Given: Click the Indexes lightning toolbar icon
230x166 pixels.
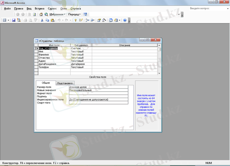Looking at the screenshot, I should point(81,20).
